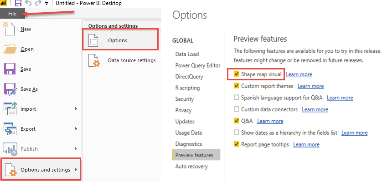Click the Data source settings icon
The height and width of the screenshot is (182, 382).
coord(93,60)
